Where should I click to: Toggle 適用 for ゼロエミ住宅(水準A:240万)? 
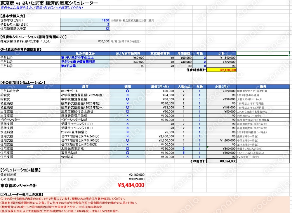click(x=128, y=136)
